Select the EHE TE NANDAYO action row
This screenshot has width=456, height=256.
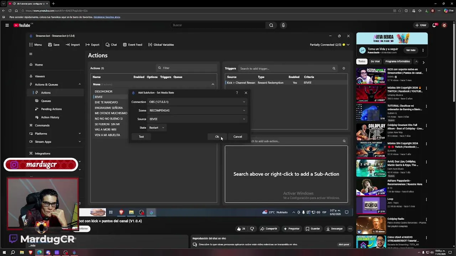point(106,102)
